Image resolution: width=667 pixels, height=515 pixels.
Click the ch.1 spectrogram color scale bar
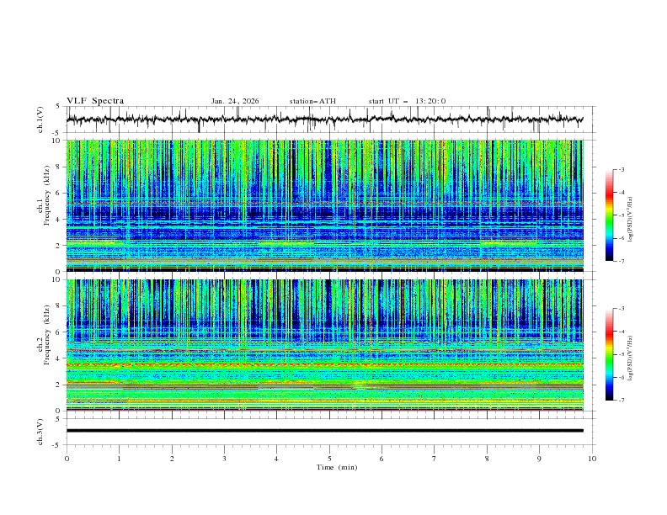(x=609, y=215)
